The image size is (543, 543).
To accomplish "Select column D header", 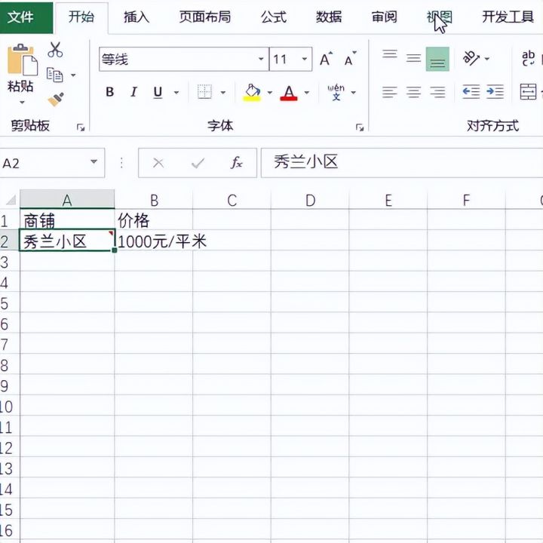I will pyautogui.click(x=310, y=200).
